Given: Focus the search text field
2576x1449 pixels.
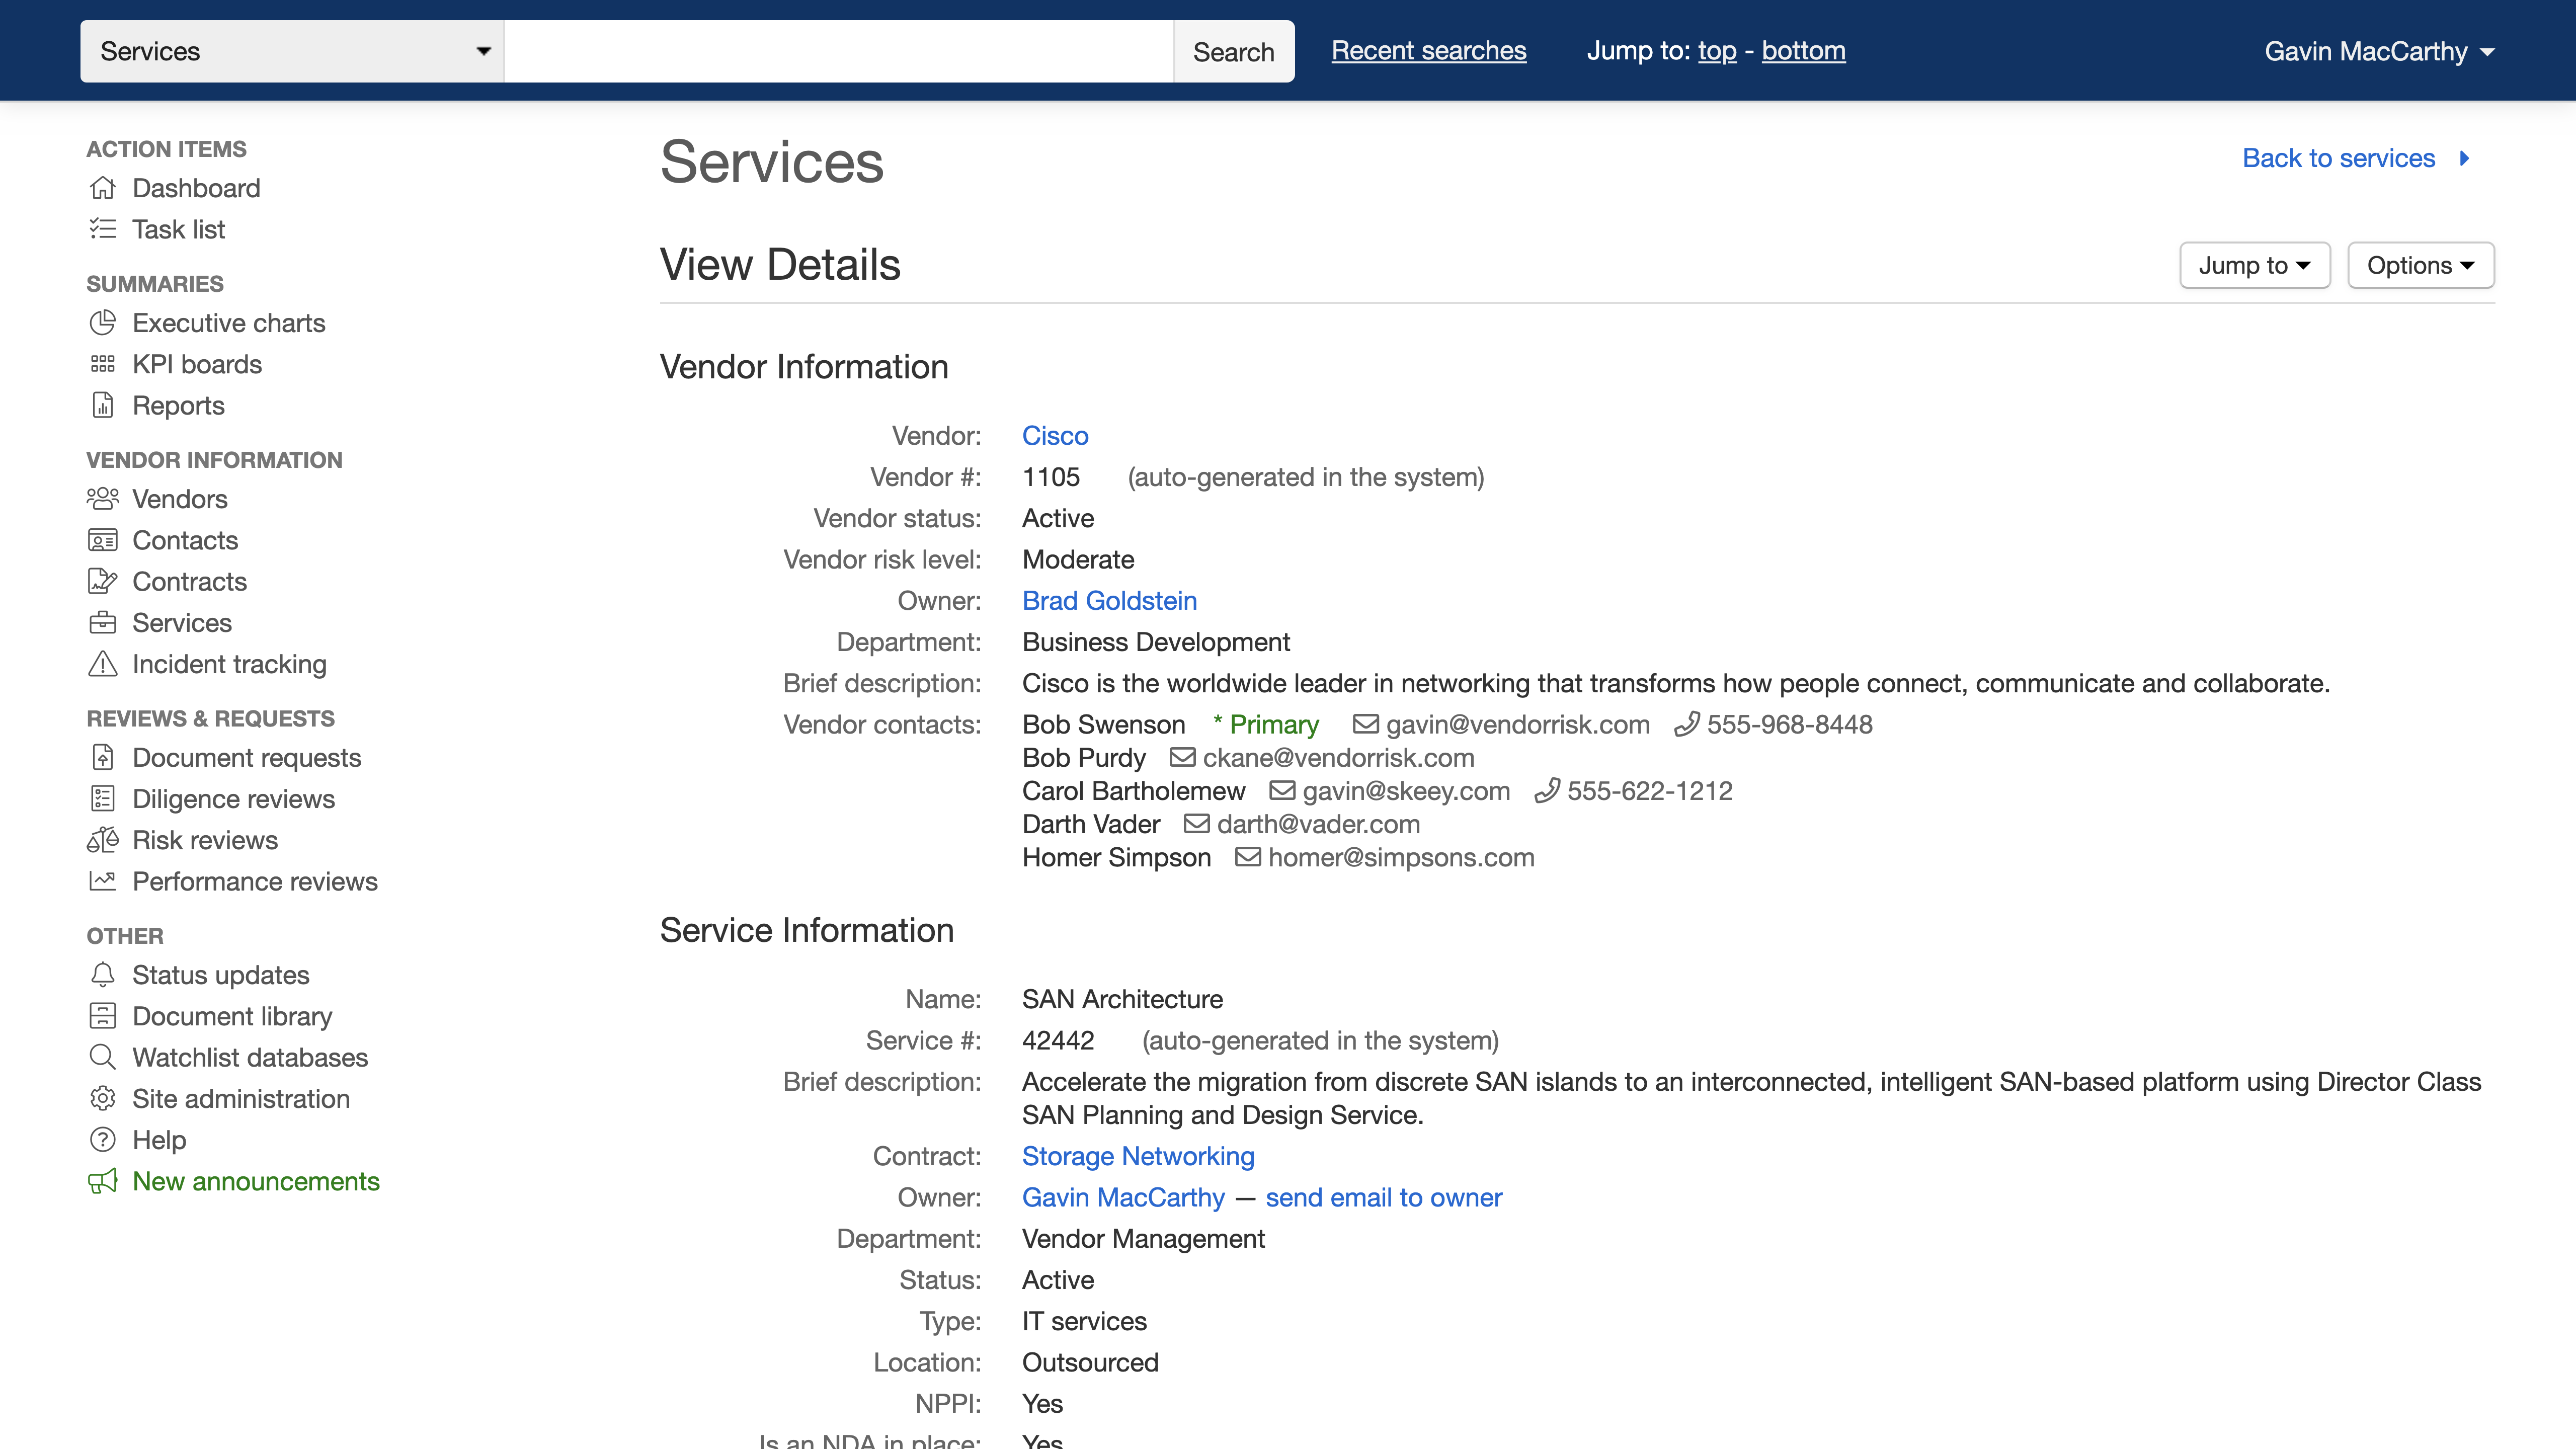Looking at the screenshot, I should pos(838,51).
